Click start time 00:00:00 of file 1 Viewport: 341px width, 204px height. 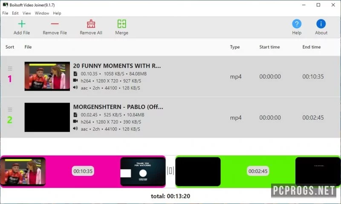pos(270,77)
